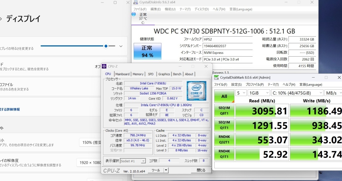Switch to the Graphics tab in CPU-Z
342x181 pixels.
coord(164,74)
